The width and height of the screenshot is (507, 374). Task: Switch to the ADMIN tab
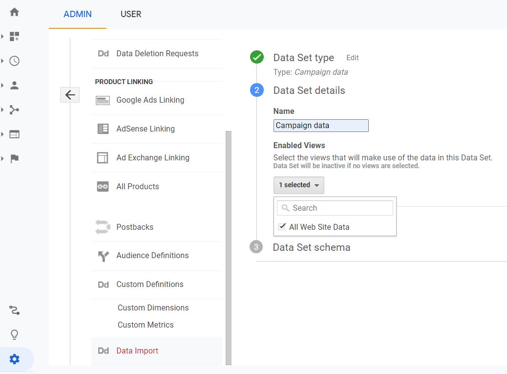(77, 14)
